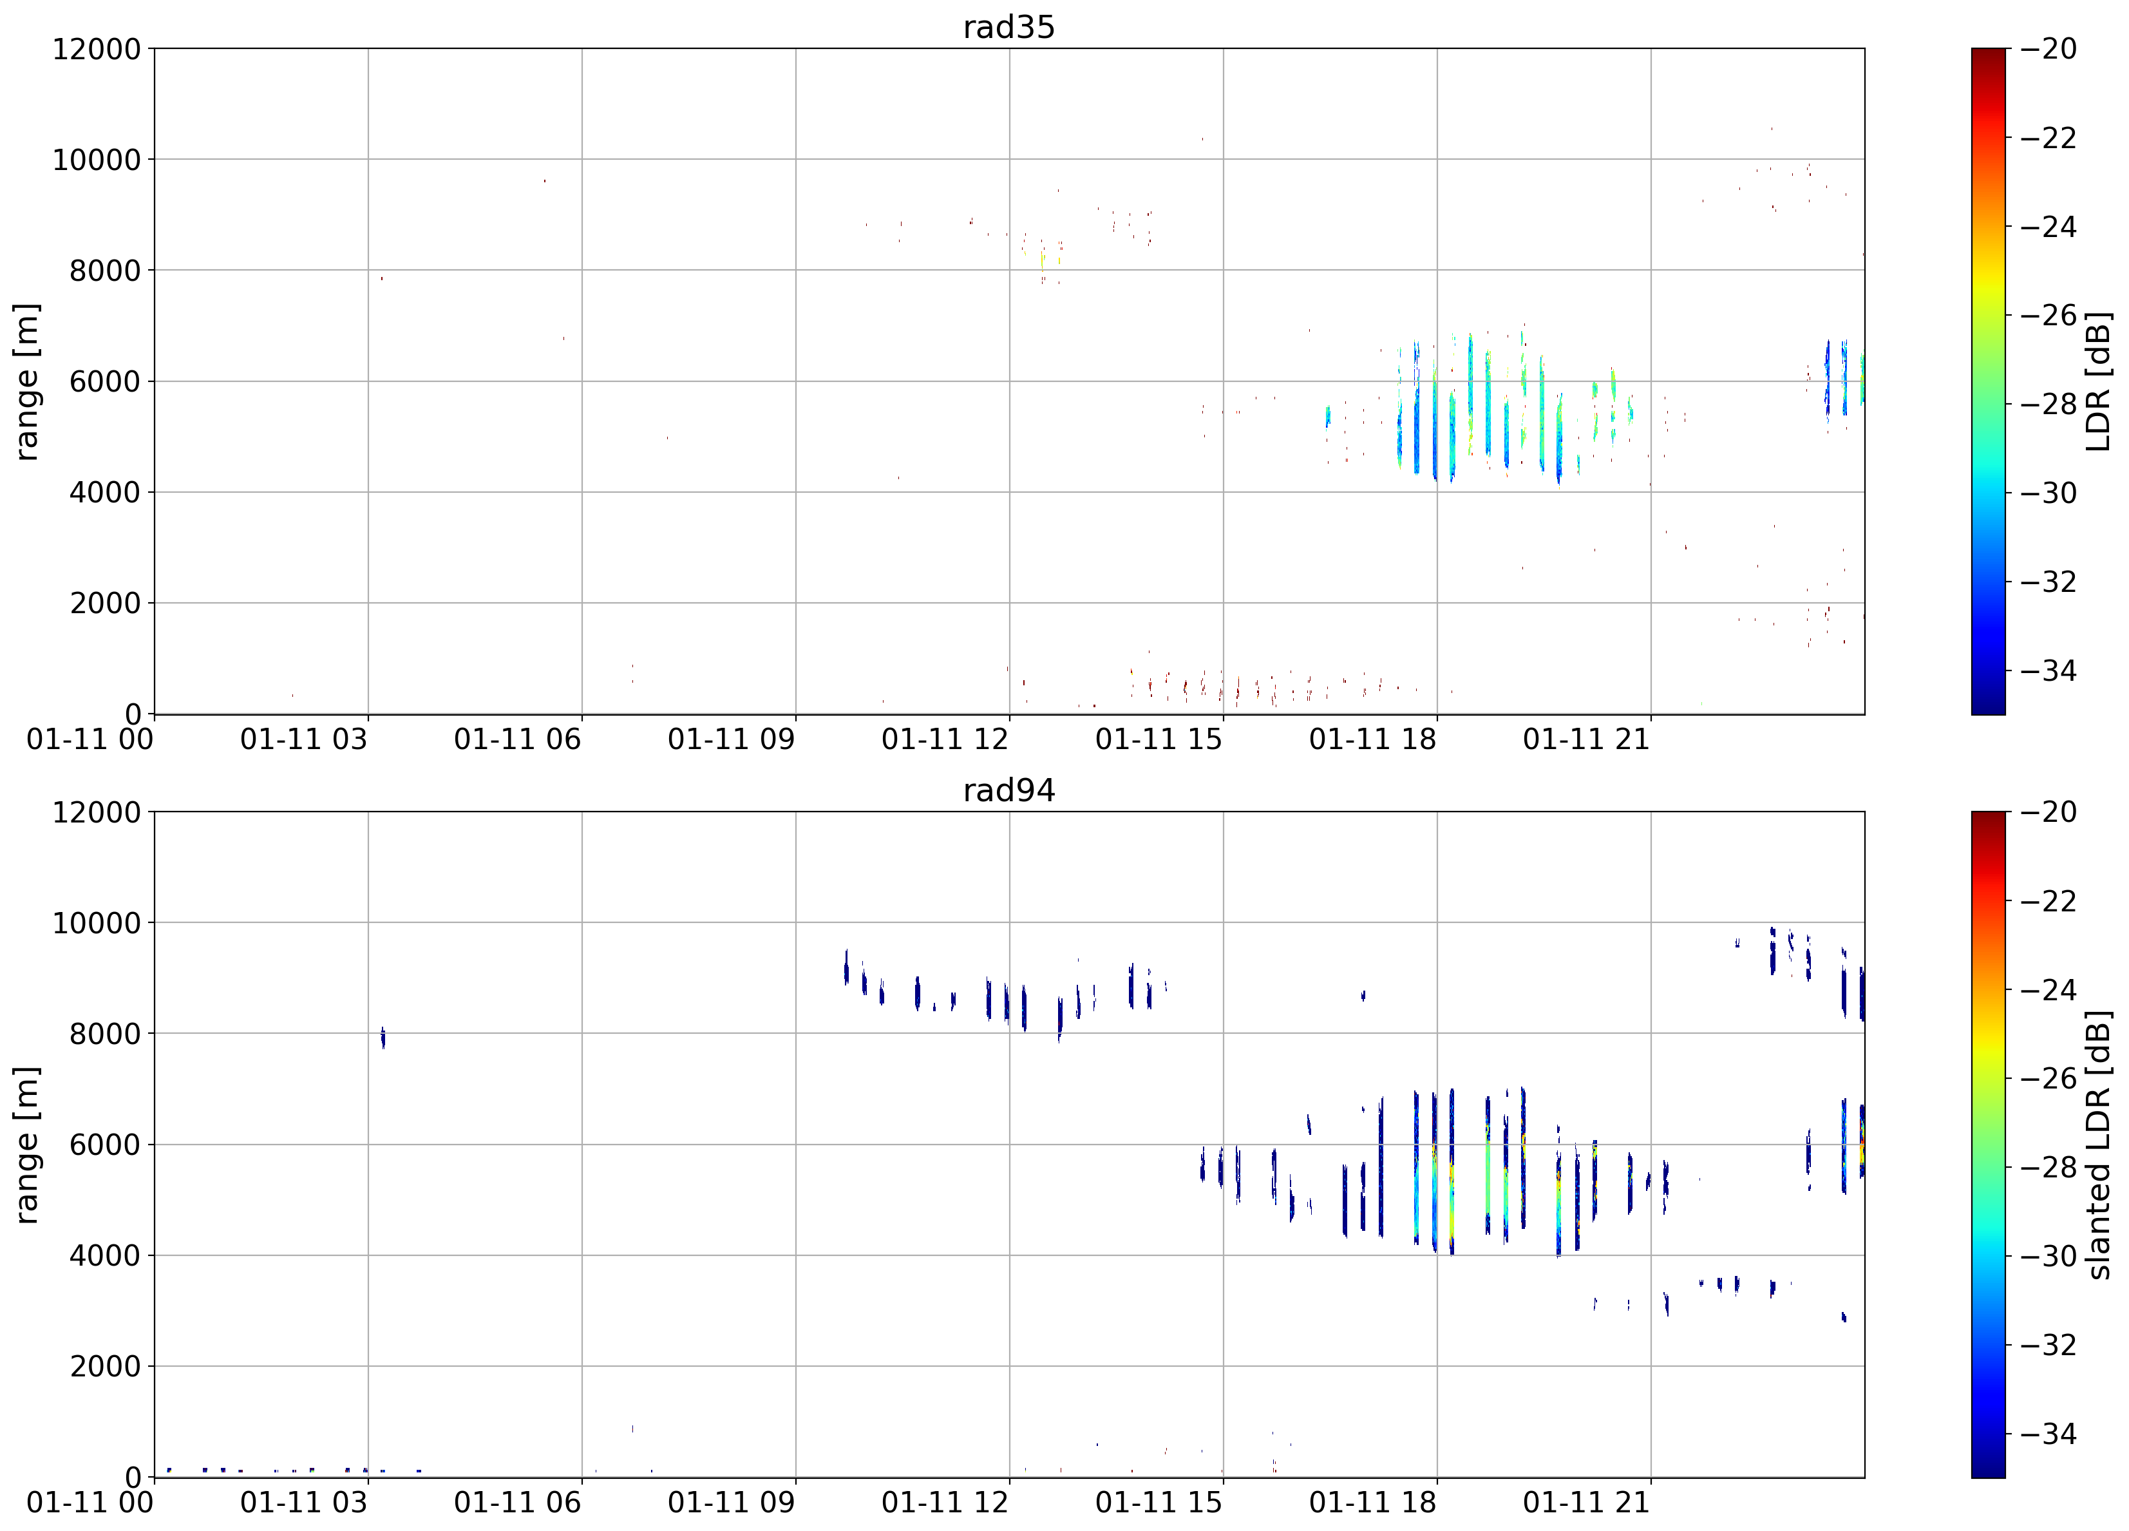Select the −28 tick on slanted LDR colorbar

coord(2049,1167)
